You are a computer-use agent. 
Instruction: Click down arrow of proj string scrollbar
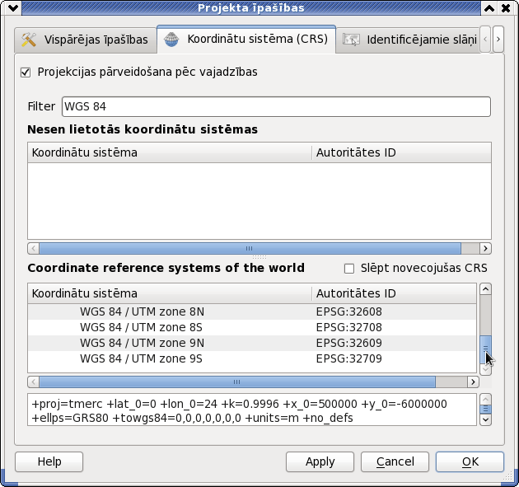click(485, 419)
